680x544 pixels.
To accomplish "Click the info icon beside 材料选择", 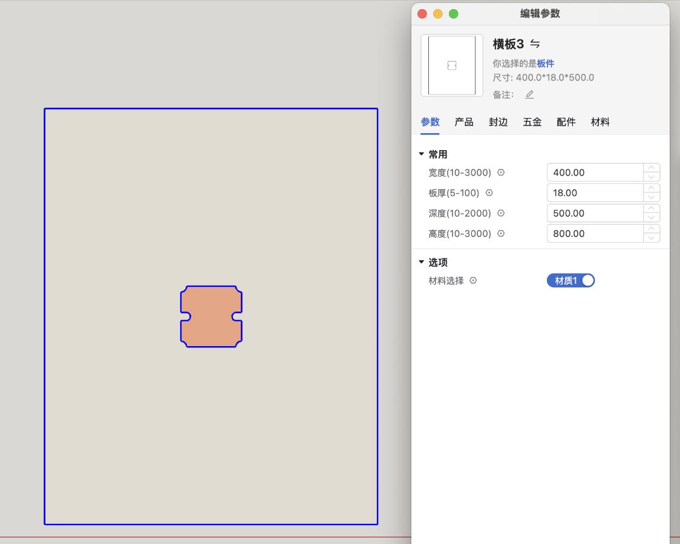I will pos(473,281).
